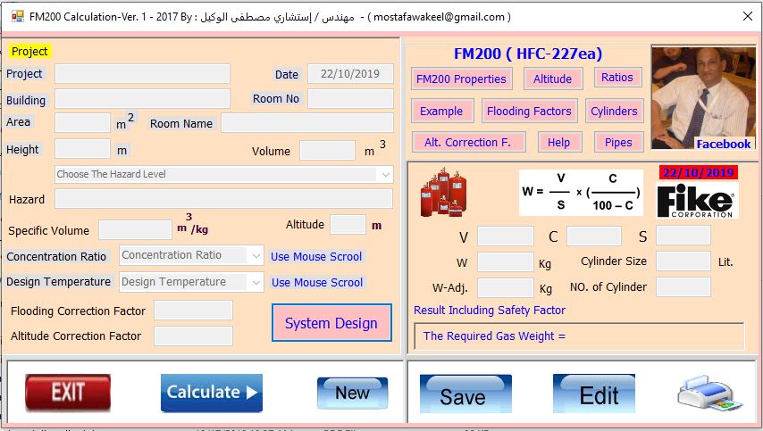Show the Example
The width and height of the screenshot is (763, 431).
coord(442,111)
